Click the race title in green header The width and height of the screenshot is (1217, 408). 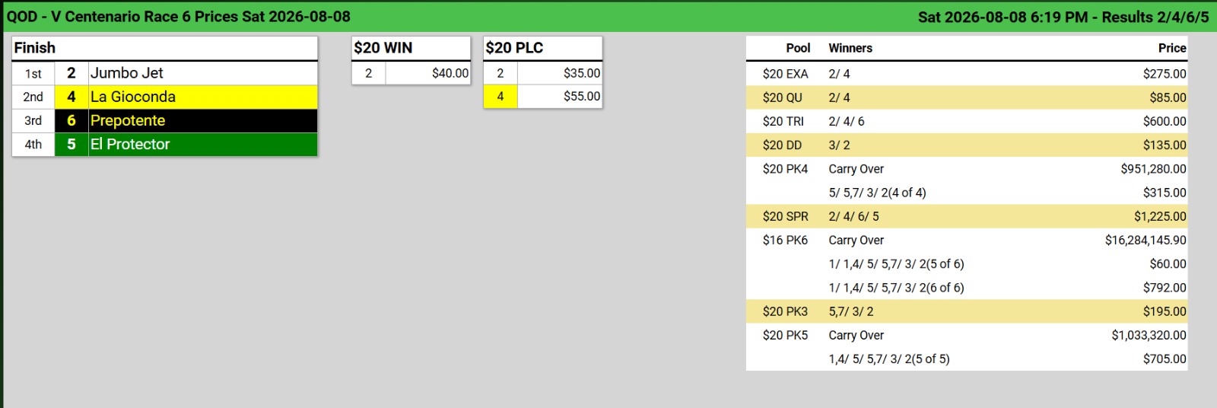(179, 17)
